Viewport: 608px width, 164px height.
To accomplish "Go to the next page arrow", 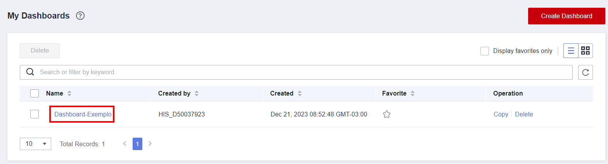I will tap(150, 144).
